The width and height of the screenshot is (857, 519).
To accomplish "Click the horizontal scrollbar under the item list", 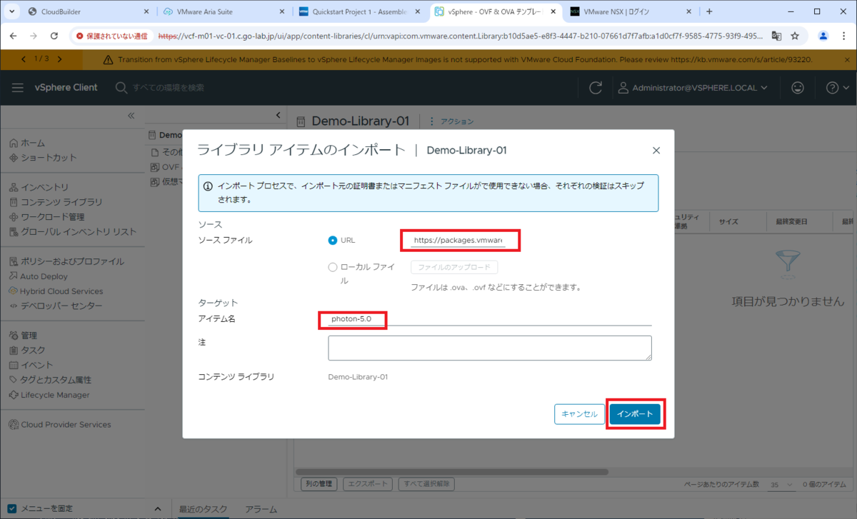I will click(x=451, y=472).
